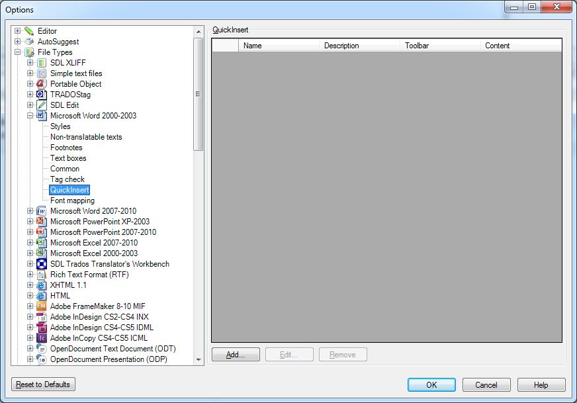The image size is (577, 403).
Task: Click the OpenDocument Text Document icon
Action: 42,349
